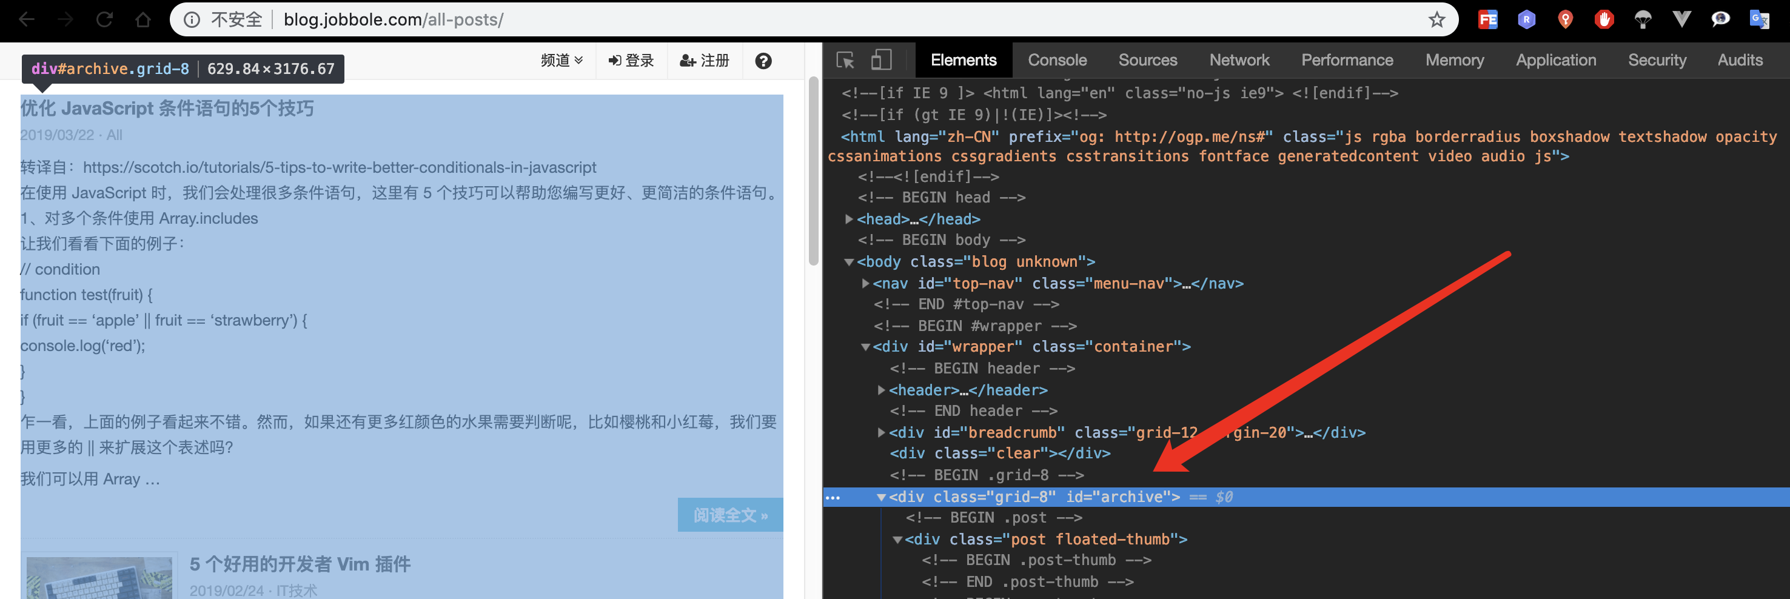
Task: Collapse the div archive grid-8 node
Action: coord(881,498)
